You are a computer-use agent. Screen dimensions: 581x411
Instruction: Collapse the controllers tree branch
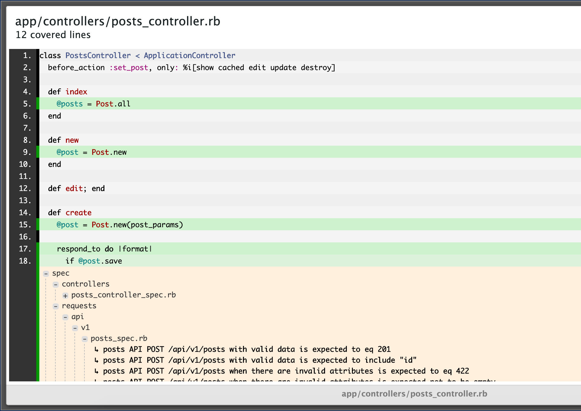(56, 284)
